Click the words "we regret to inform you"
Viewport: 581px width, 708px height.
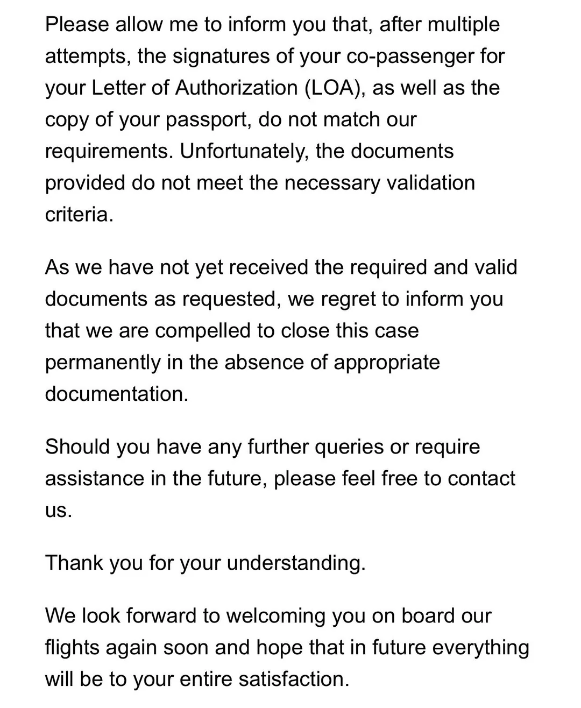395,299
